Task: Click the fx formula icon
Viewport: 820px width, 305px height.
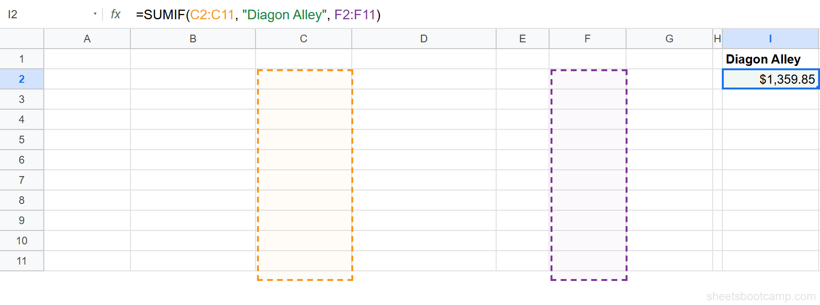Action: click(x=115, y=14)
